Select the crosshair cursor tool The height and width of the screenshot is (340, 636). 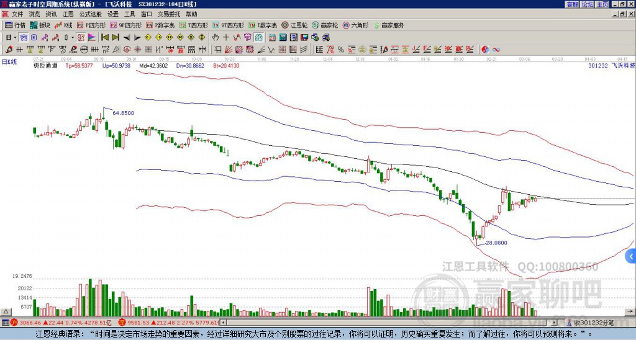226,38
